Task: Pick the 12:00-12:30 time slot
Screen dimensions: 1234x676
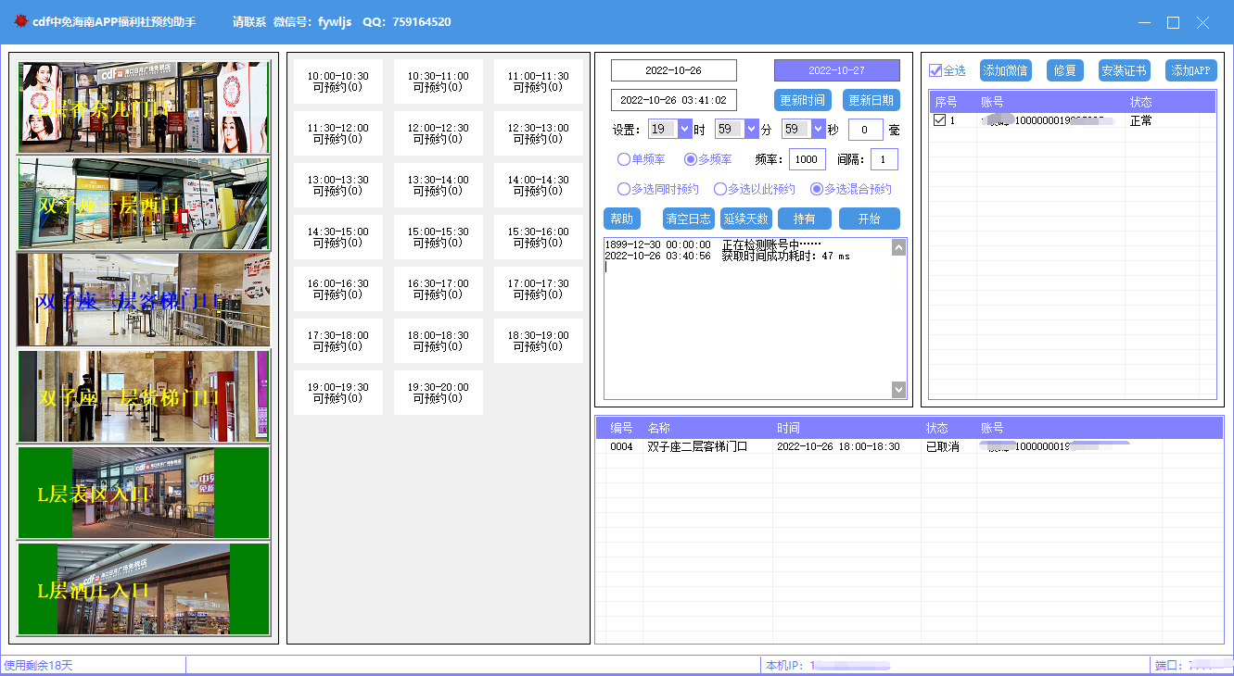Action: pyautogui.click(x=439, y=133)
